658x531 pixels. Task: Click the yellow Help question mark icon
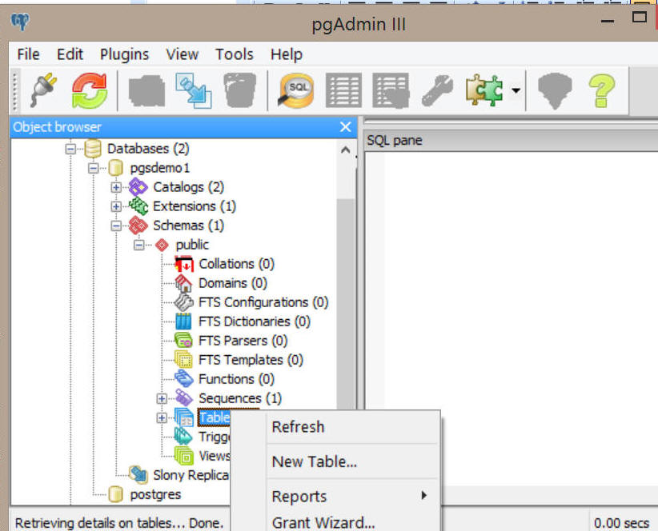[x=602, y=90]
